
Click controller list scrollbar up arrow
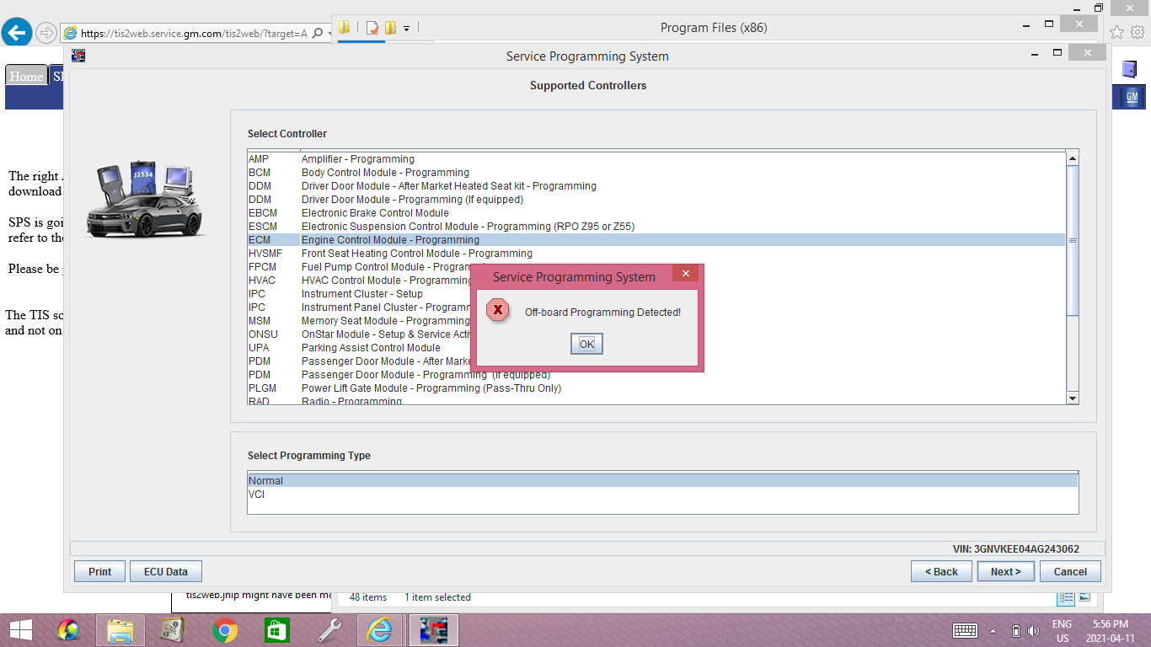[1073, 158]
